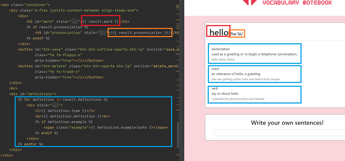Click the editor's vertical scrollbar thumb
This screenshot has height=161, width=345.
pyautogui.click(x=178, y=134)
